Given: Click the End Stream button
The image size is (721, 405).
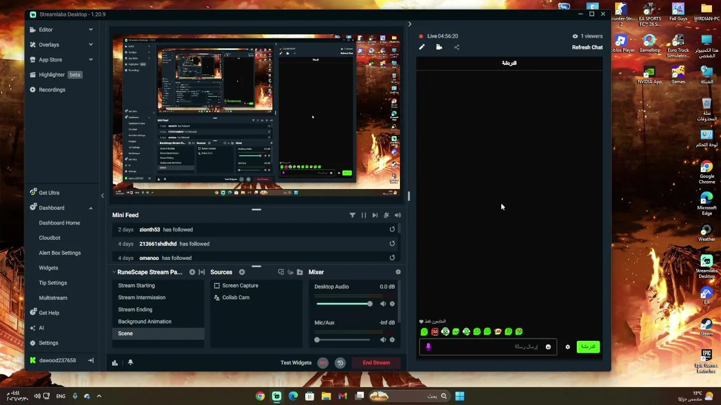Looking at the screenshot, I should 376,363.
